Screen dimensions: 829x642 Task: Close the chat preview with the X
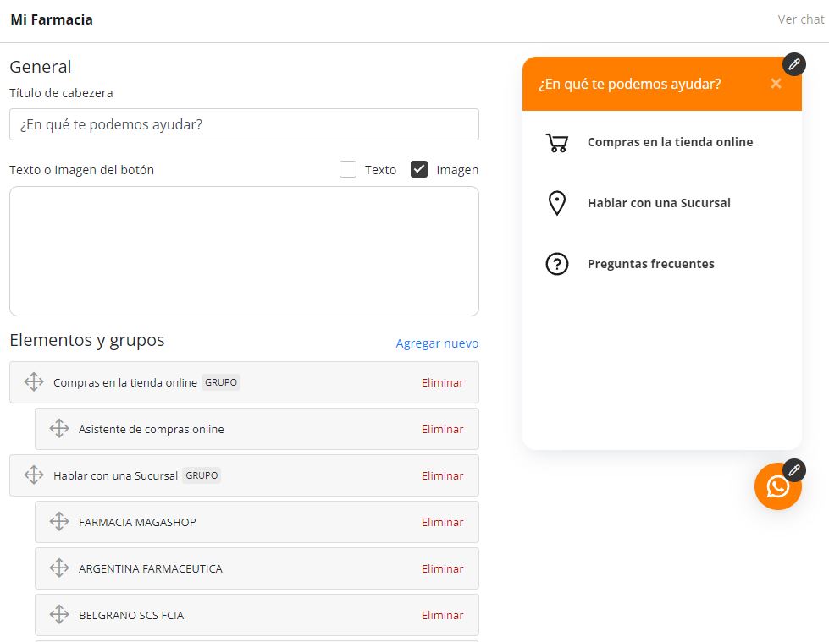[776, 84]
